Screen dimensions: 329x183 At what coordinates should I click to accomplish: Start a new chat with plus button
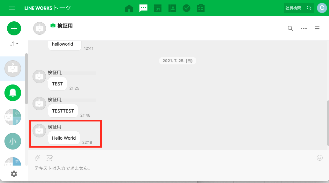[14, 28]
